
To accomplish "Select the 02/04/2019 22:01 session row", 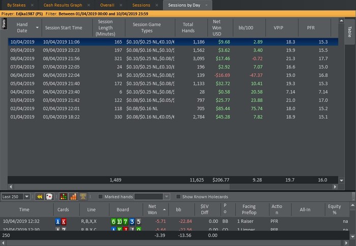I will tap(173, 108).
